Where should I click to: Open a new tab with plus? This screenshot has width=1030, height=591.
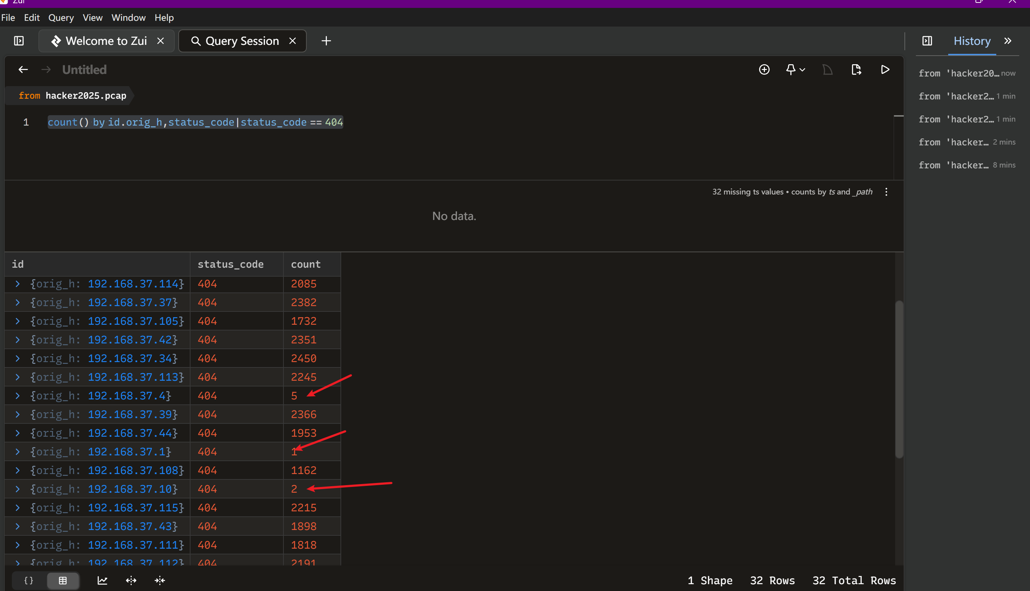click(326, 41)
